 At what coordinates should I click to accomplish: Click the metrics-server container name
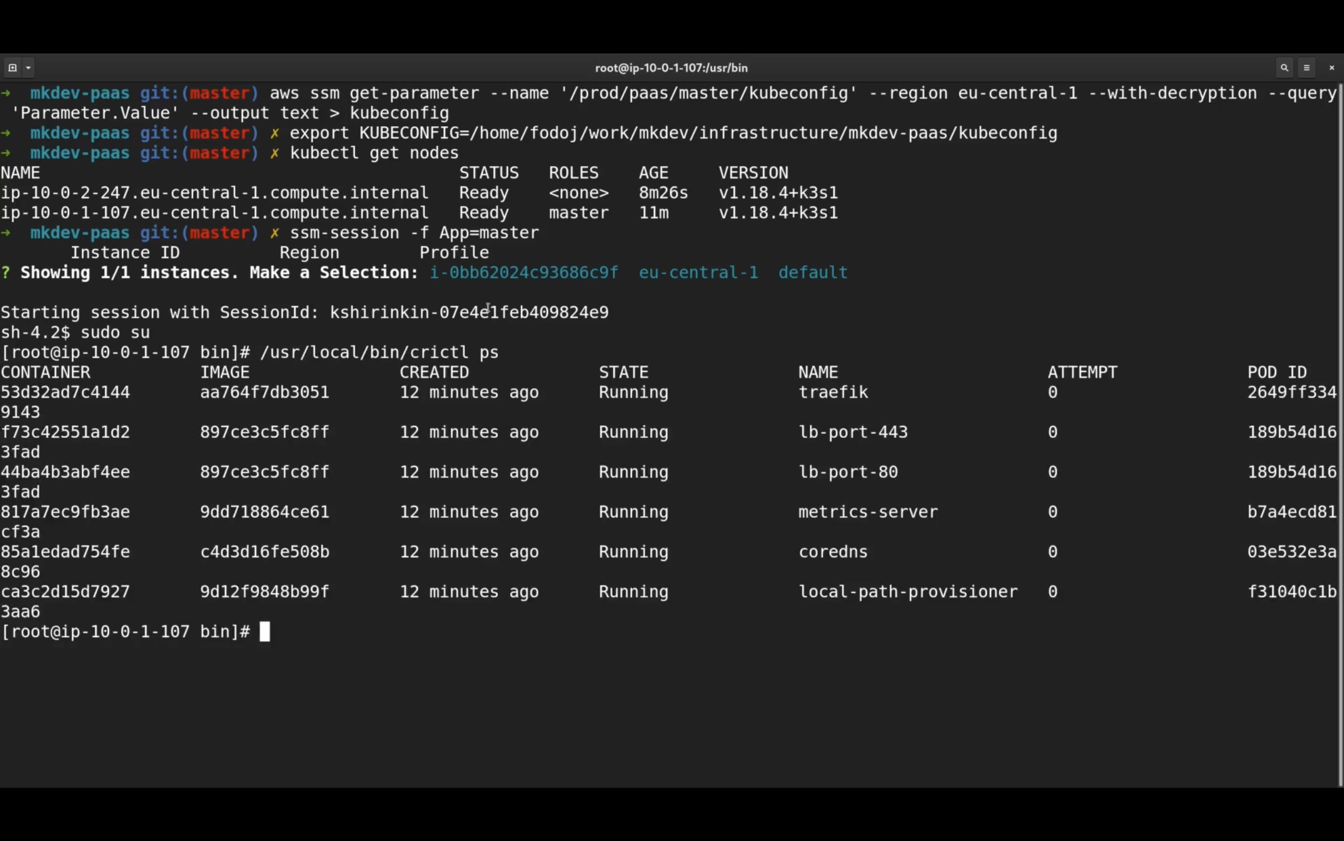[869, 512]
